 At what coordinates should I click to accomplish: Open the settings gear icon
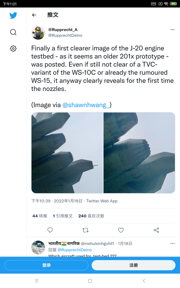[x=13, y=48]
